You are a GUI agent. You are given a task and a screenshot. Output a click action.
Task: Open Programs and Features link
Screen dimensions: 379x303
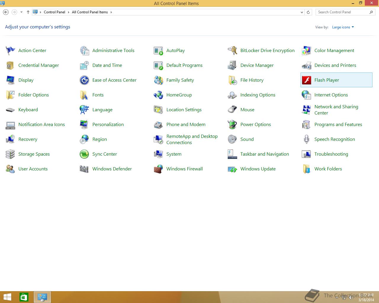click(x=338, y=125)
